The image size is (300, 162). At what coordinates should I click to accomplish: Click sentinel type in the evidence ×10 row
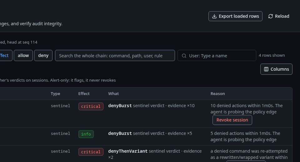click(60, 106)
